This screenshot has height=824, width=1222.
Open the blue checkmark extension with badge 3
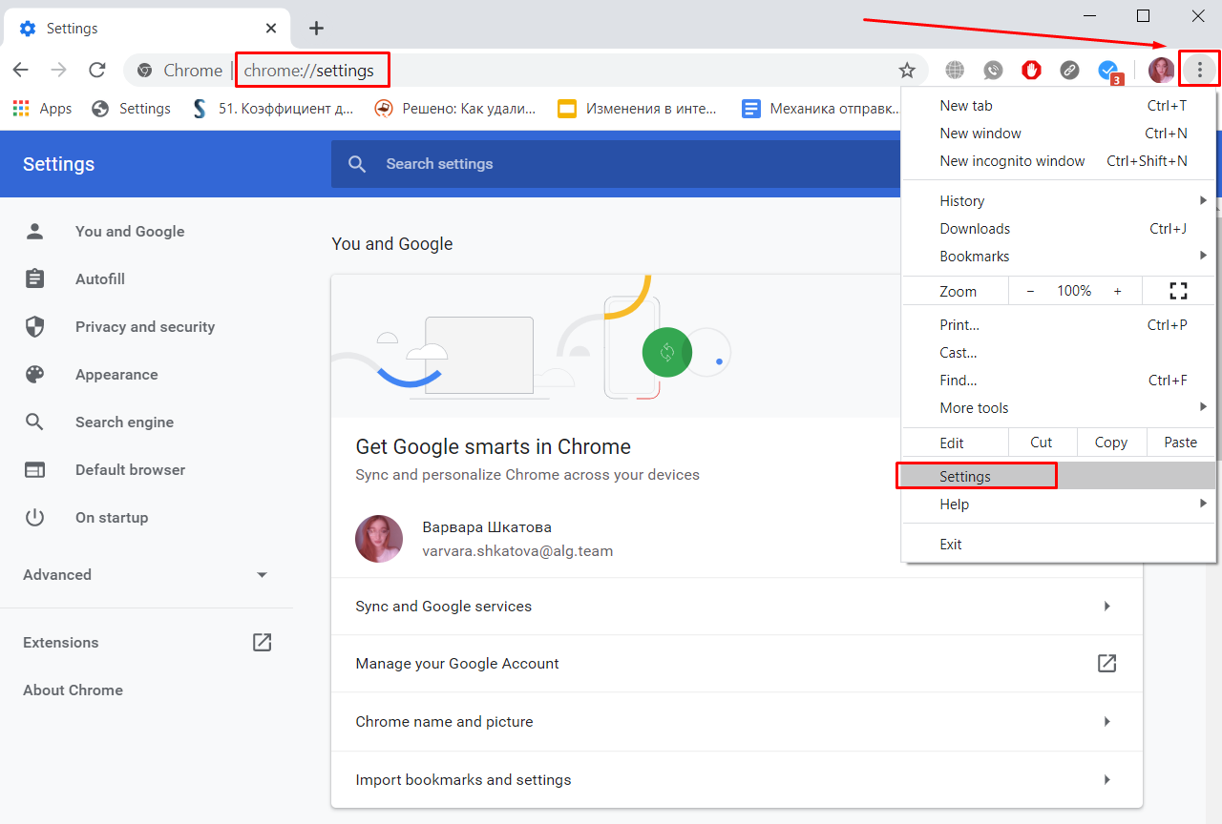click(1109, 72)
